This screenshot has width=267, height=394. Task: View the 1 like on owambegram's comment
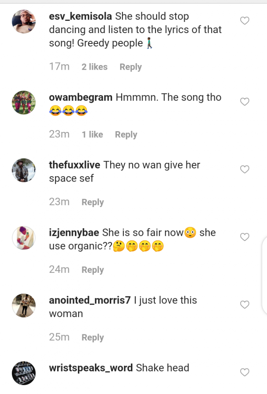(92, 135)
